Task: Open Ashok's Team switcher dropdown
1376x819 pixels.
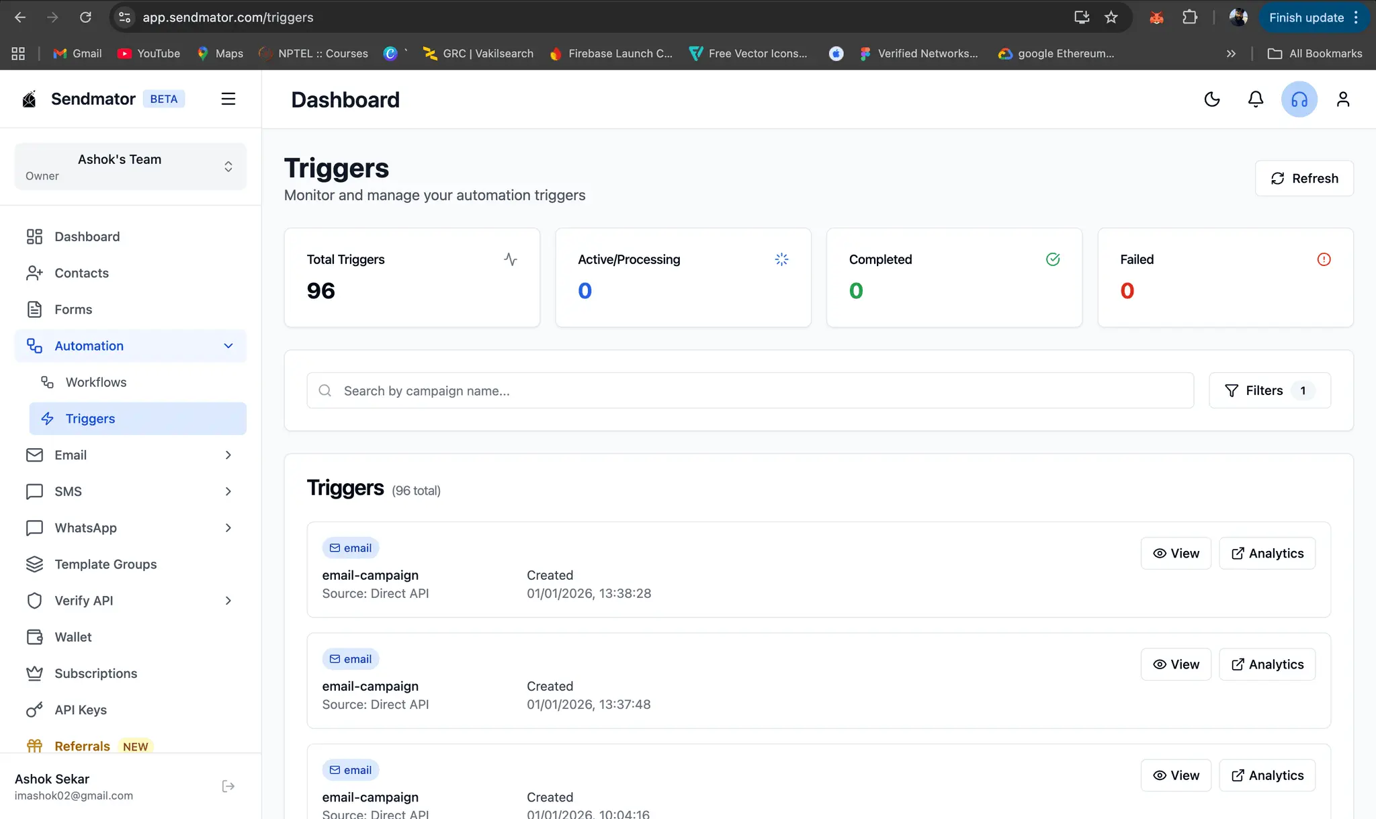Action: pyautogui.click(x=130, y=167)
